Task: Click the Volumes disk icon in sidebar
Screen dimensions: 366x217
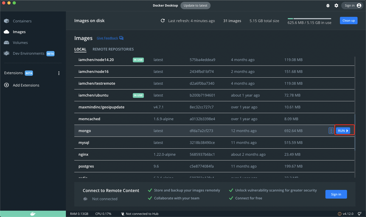Action: pos(7,43)
